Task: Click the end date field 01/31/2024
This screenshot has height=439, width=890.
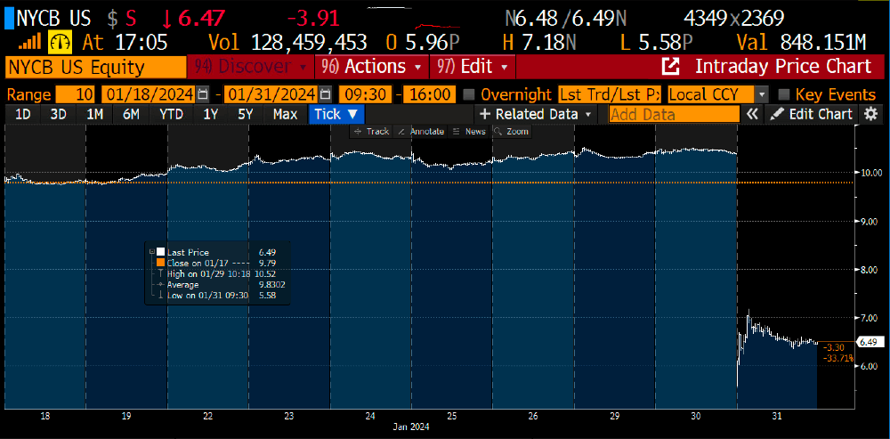Action: [271, 94]
